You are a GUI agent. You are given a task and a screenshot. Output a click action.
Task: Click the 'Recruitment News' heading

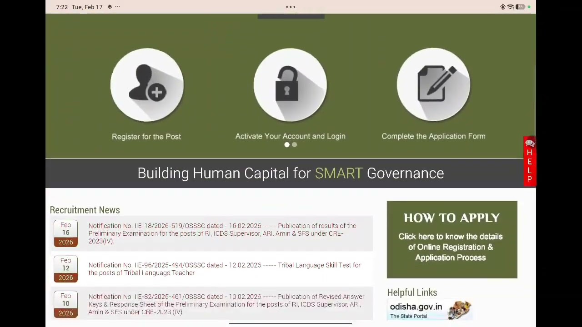tap(85, 210)
